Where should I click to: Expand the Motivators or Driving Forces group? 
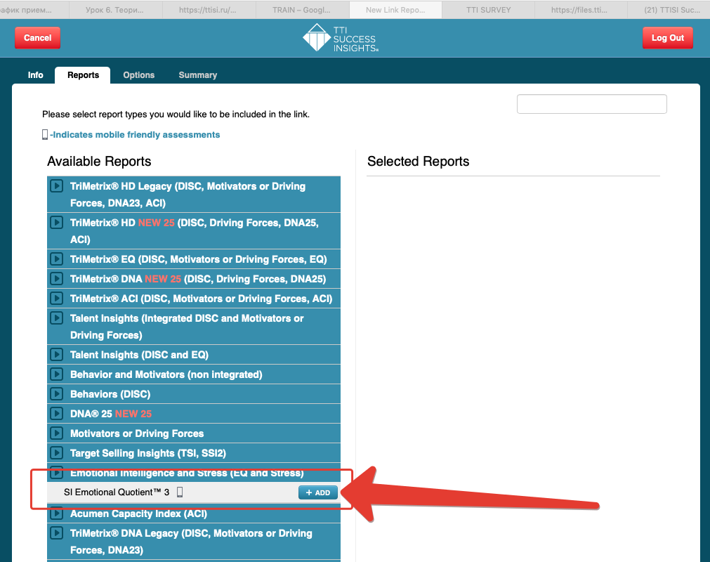(x=57, y=433)
